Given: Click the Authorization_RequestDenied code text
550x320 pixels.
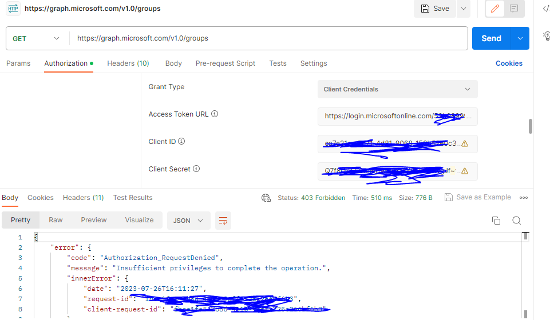Looking at the screenshot, I should pyautogui.click(x=160, y=258).
